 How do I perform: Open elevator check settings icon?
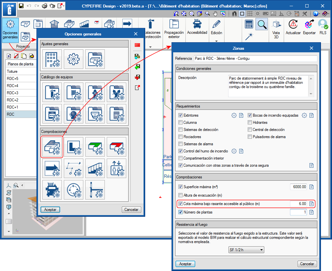[x=117, y=168]
